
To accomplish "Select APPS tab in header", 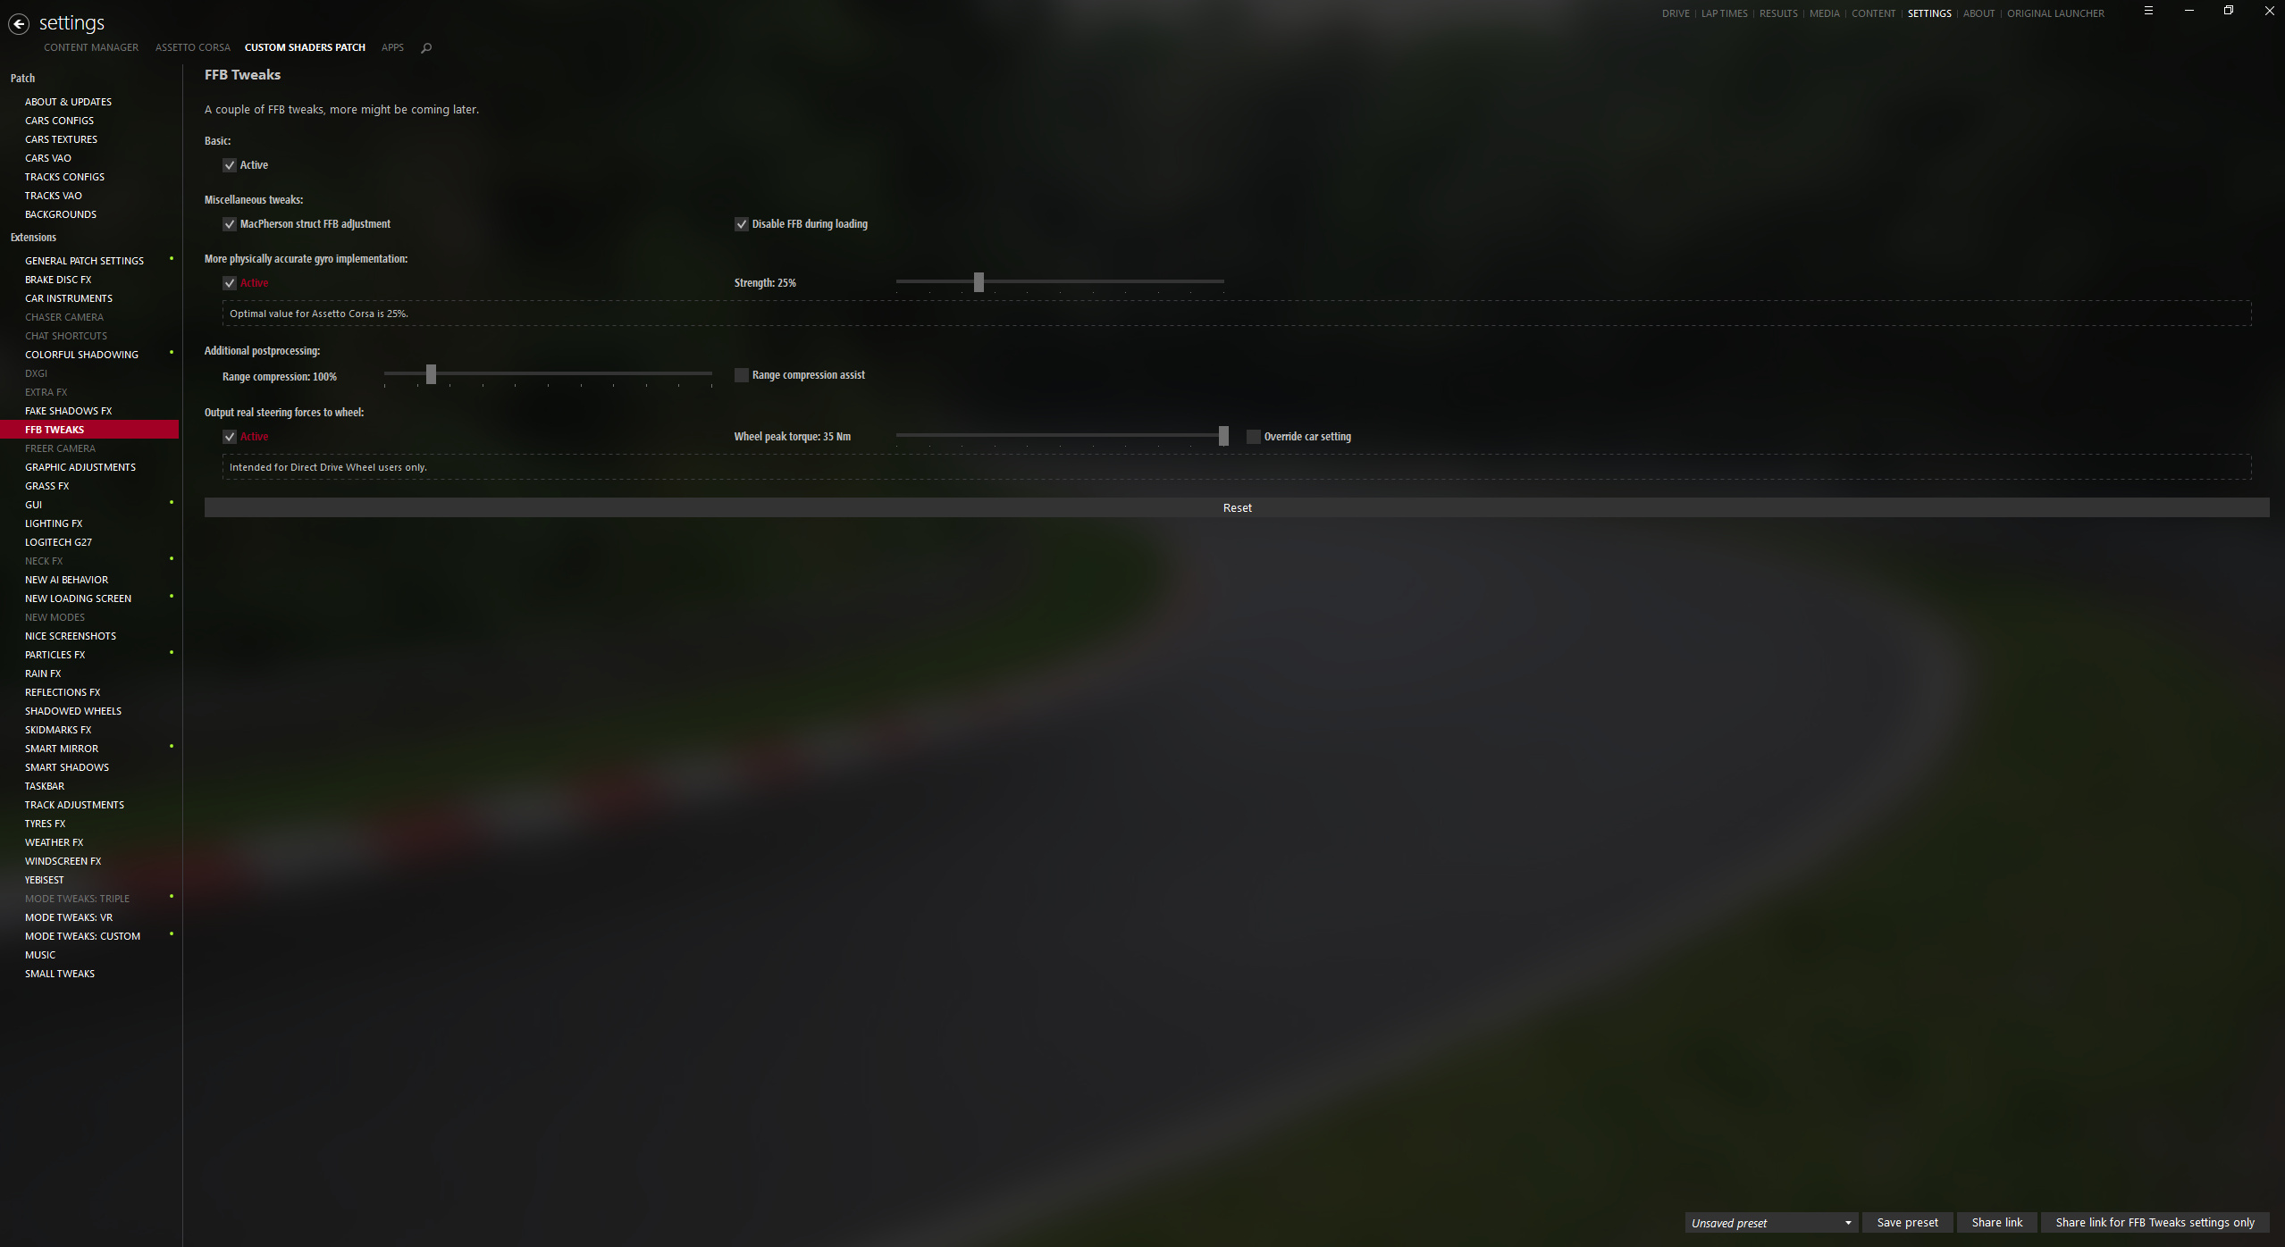I will point(391,47).
